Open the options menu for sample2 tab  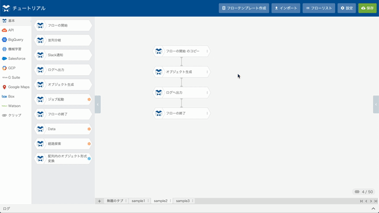(x=171, y=201)
